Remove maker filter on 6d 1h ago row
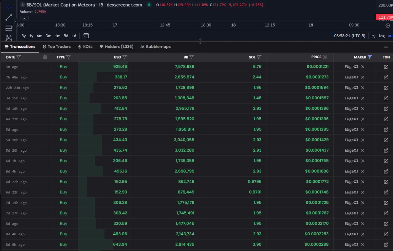This screenshot has height=251, width=393. [x=363, y=161]
